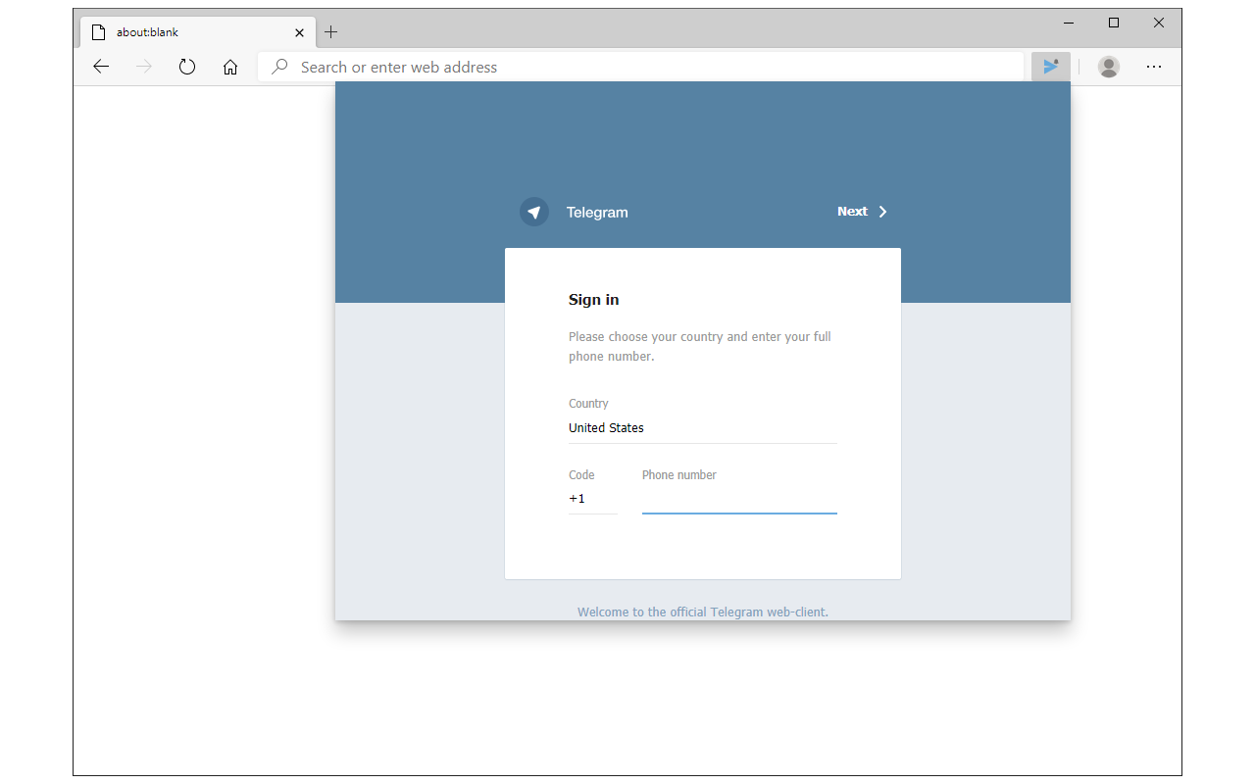The image size is (1255, 784).
Task: Minimize the browser window
Action: coord(1069,23)
